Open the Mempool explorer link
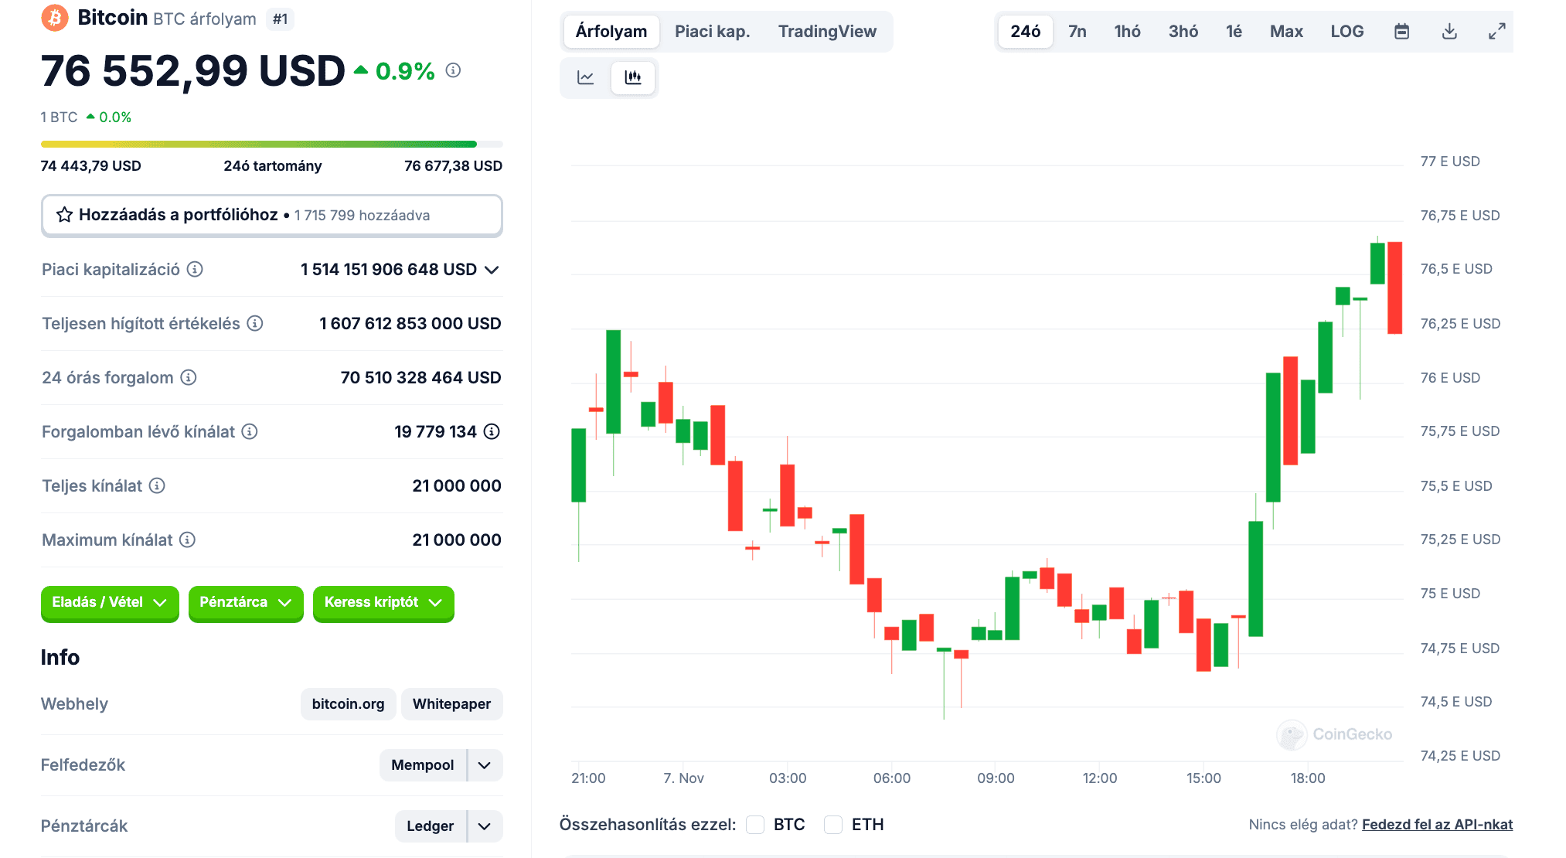This screenshot has height=858, width=1566. pos(423,765)
